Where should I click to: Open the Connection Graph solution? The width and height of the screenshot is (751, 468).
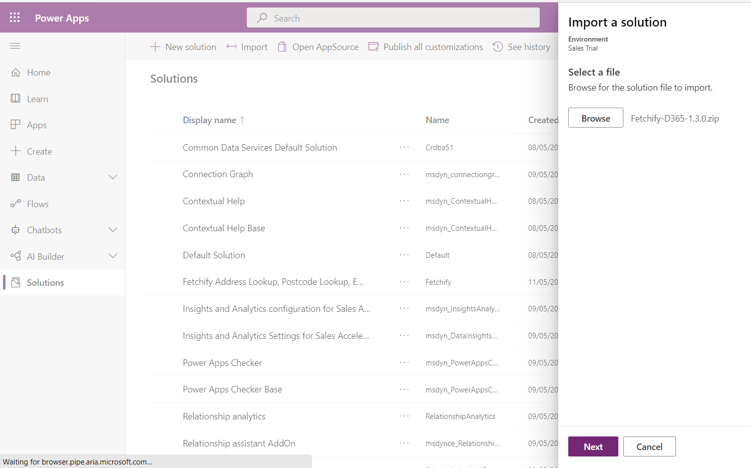[218, 174]
